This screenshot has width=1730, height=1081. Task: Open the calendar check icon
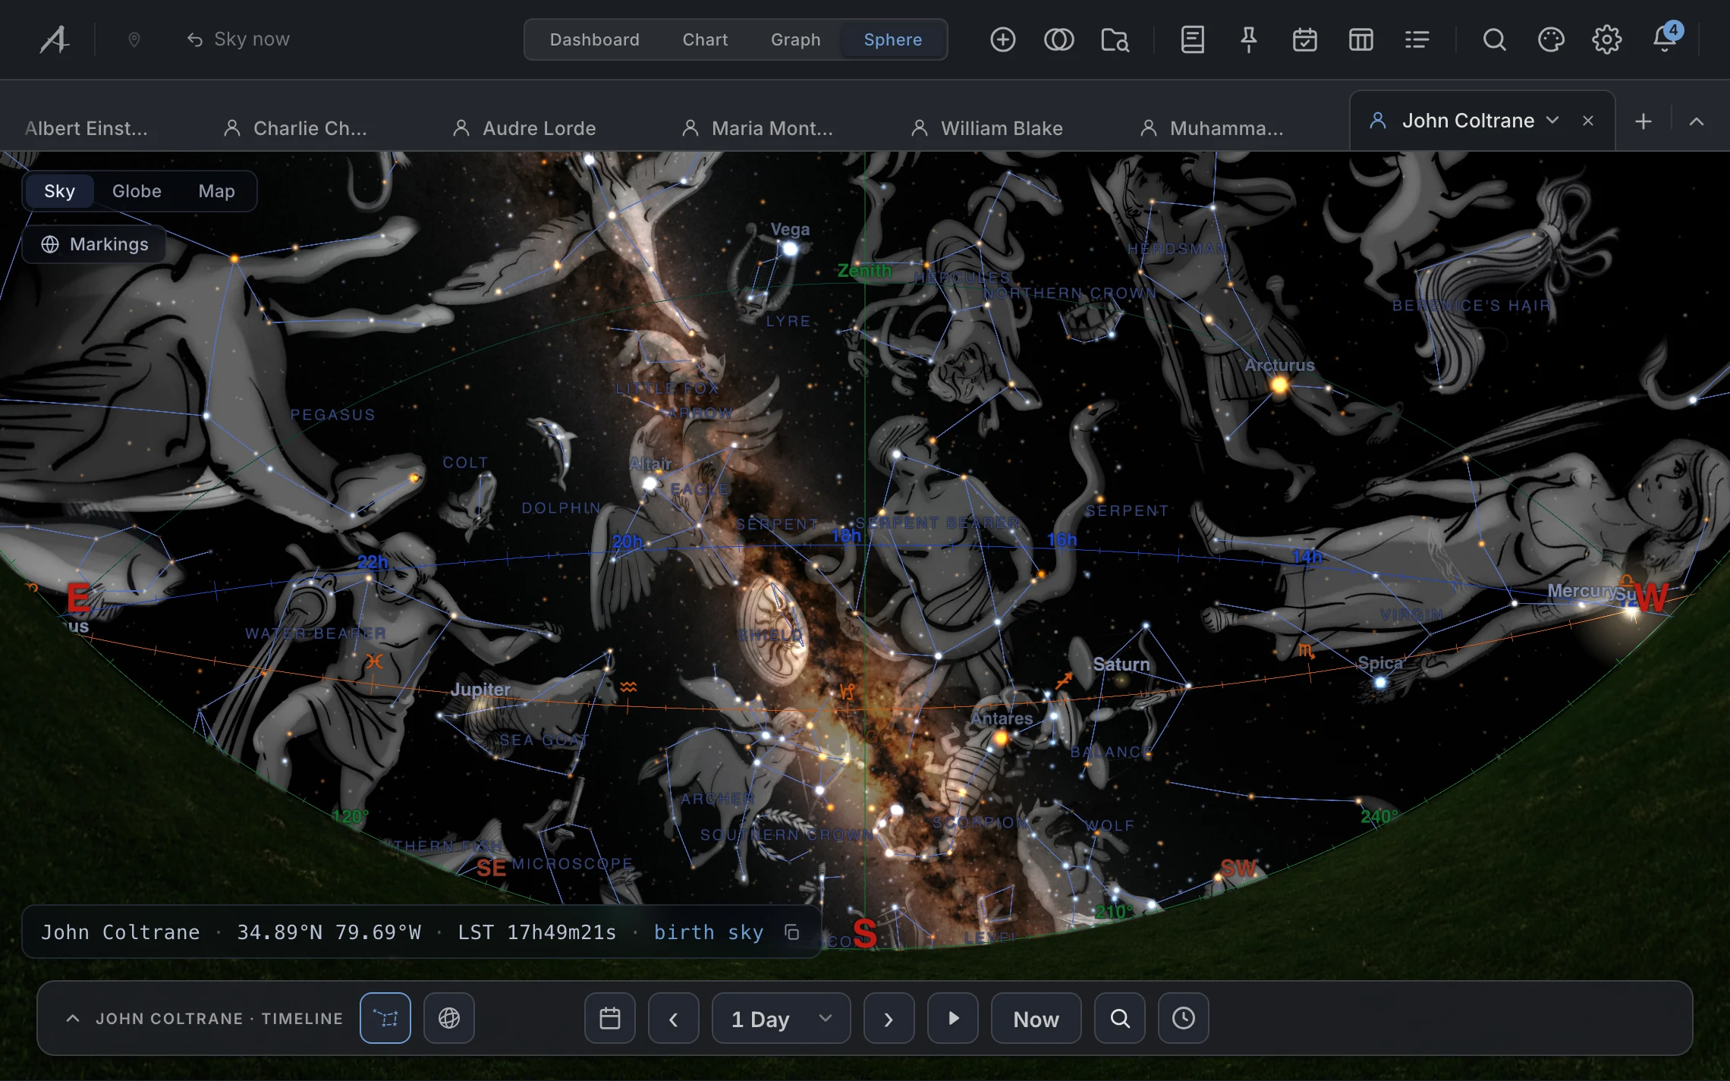coord(1304,39)
